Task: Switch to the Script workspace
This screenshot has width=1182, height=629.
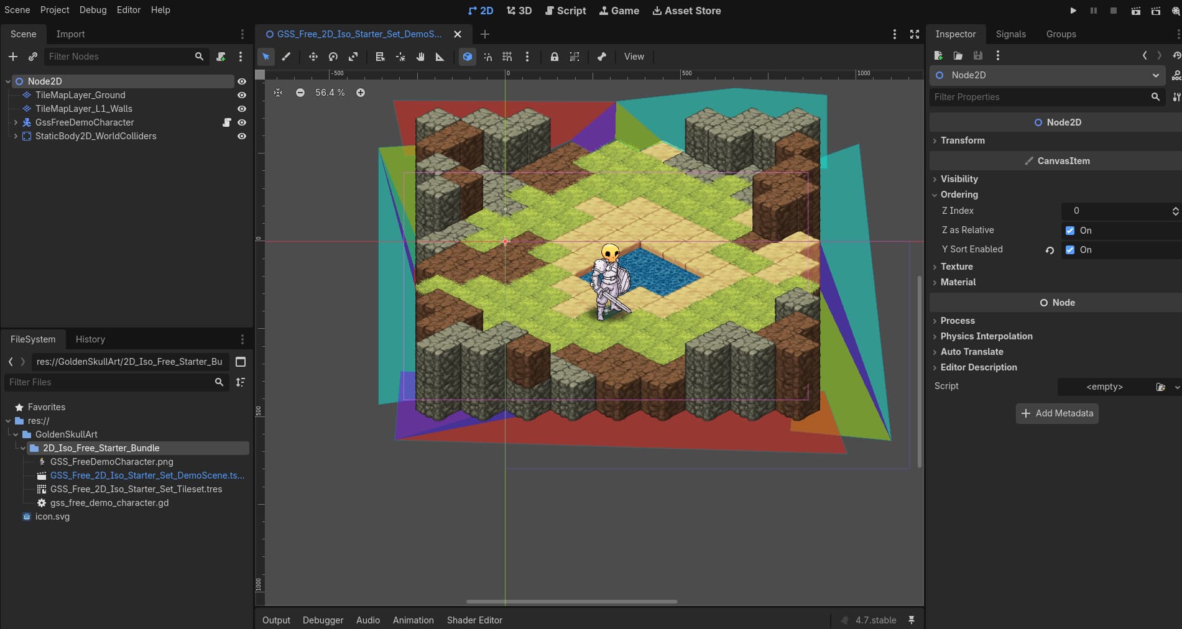Action: [x=565, y=11]
